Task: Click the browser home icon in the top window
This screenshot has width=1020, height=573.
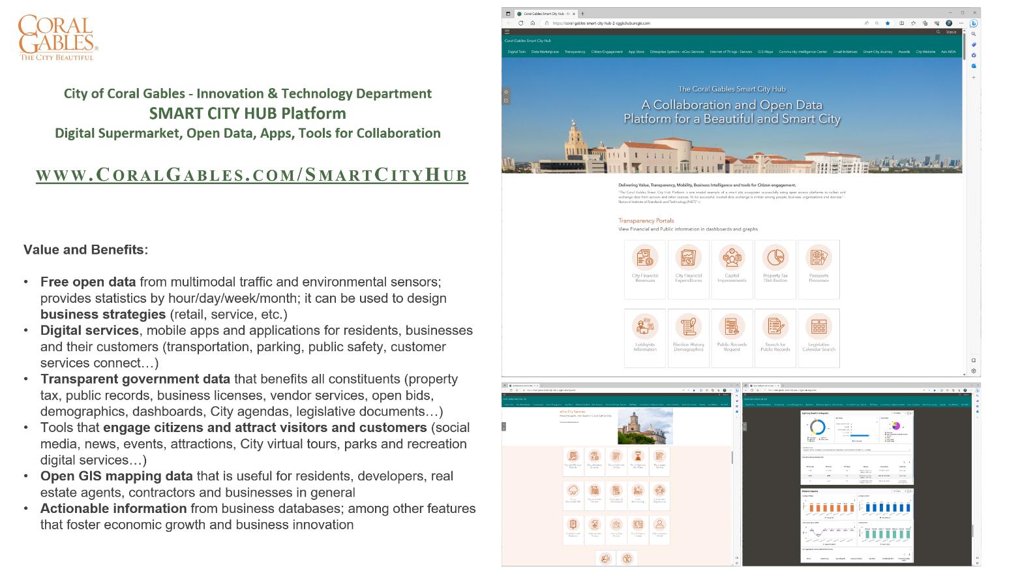Action: (533, 23)
